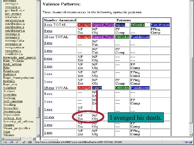
Task: Open the Shapes frame
Action: pos(9,125)
